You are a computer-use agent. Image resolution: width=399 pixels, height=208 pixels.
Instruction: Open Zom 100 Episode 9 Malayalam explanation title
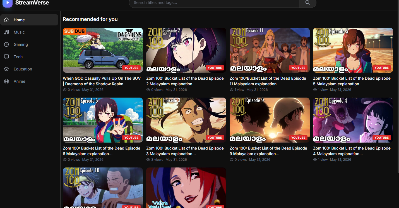(x=268, y=151)
